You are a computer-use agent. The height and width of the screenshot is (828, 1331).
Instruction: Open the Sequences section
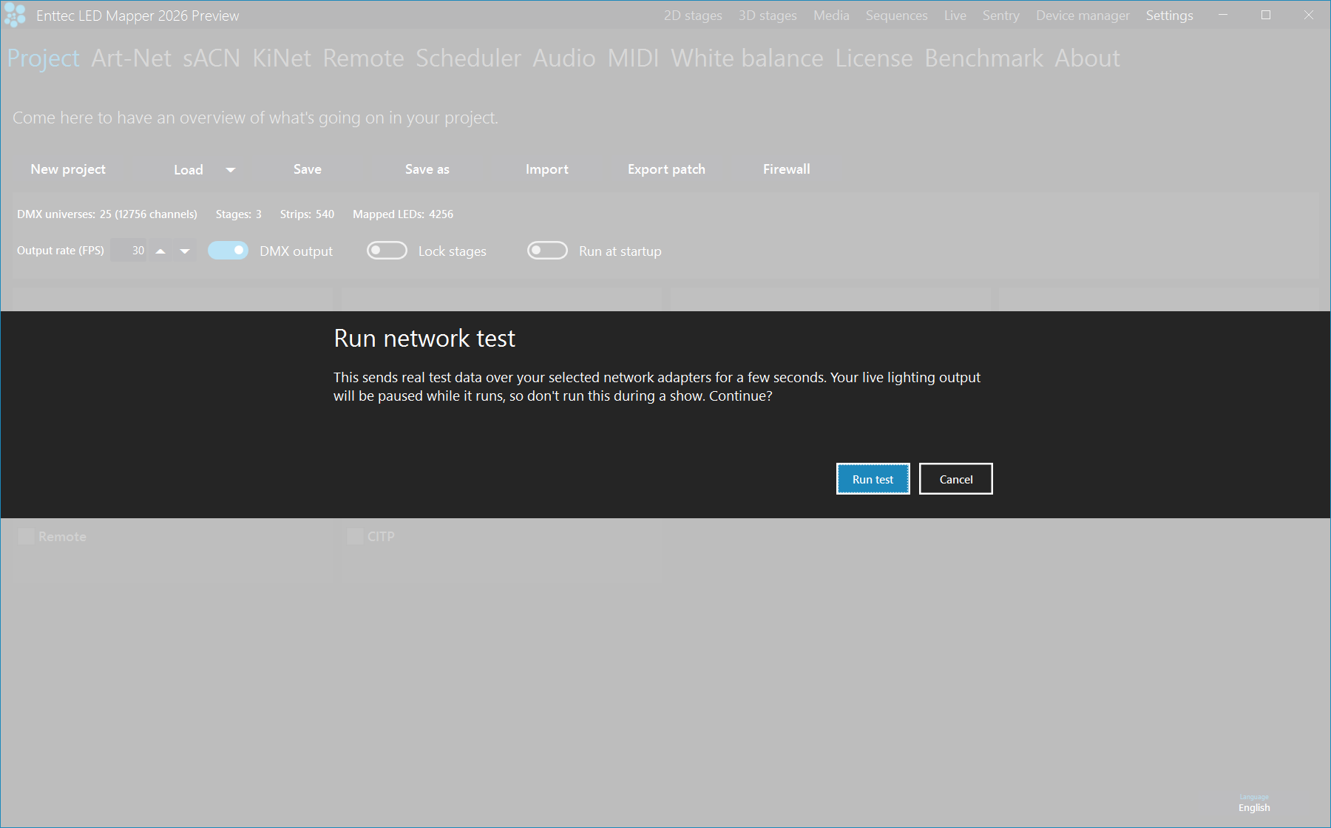click(896, 16)
